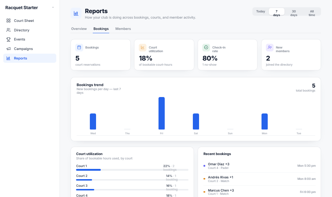332x197 pixels.
Task: Click the purple dot beside Omar Diaz
Action: (x=204, y=166)
